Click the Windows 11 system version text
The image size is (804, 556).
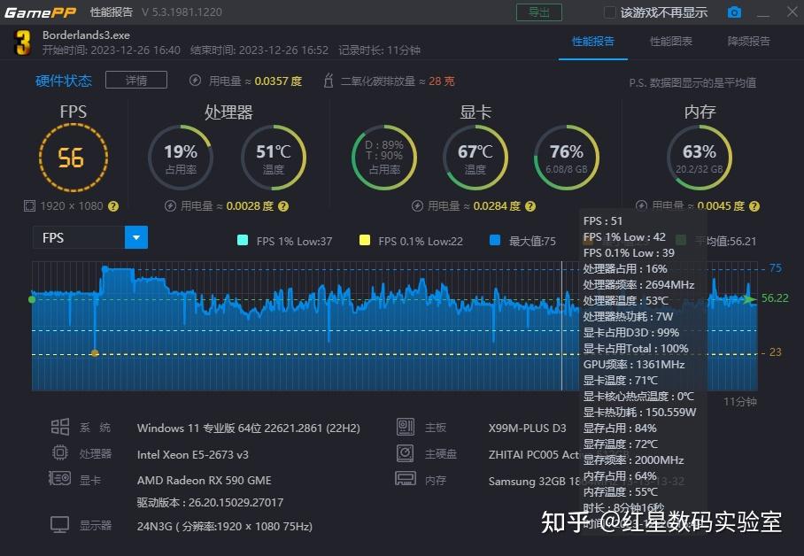249,428
